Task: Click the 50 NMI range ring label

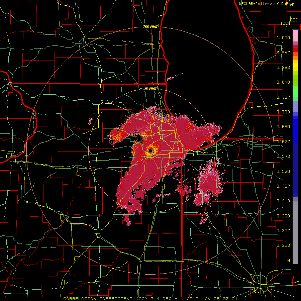Action: [x=150, y=88]
